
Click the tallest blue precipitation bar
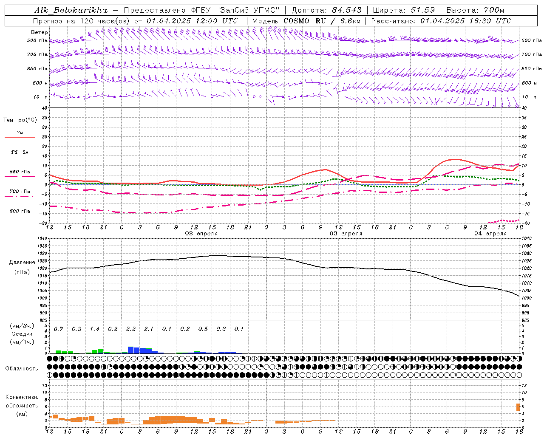pos(131,350)
